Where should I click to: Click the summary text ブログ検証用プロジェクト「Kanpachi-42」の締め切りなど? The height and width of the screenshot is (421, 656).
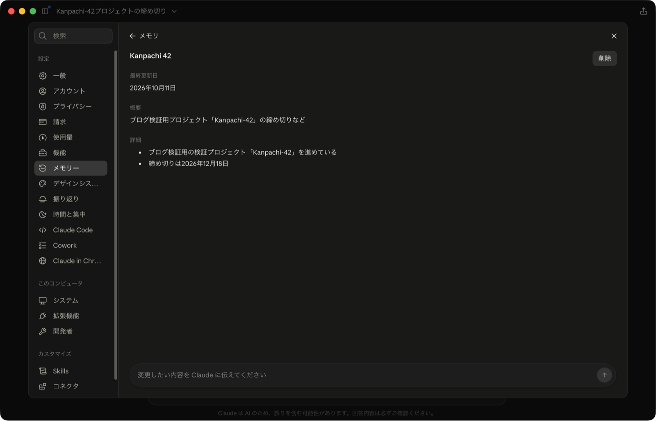click(x=217, y=120)
